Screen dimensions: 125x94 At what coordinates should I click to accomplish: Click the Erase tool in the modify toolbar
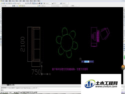[124, 9]
